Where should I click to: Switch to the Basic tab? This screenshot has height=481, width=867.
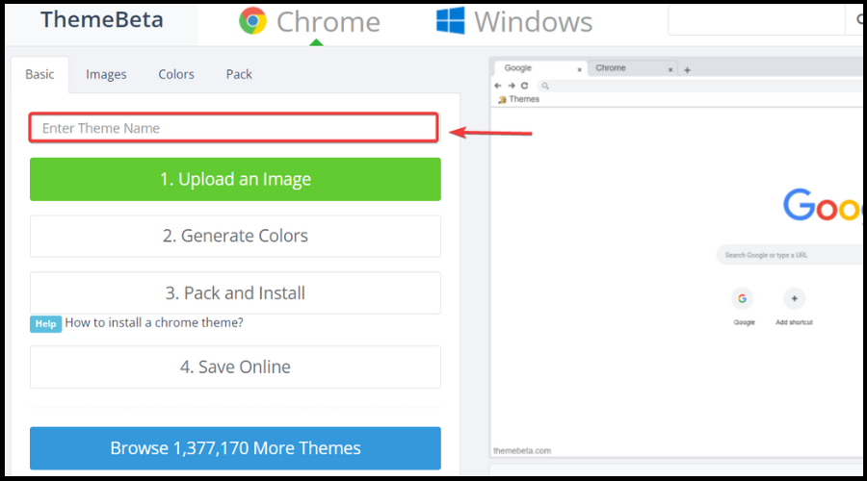39,74
